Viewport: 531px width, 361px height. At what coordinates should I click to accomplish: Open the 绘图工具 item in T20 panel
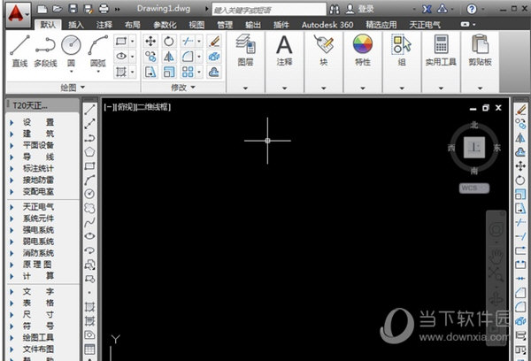(x=38, y=338)
